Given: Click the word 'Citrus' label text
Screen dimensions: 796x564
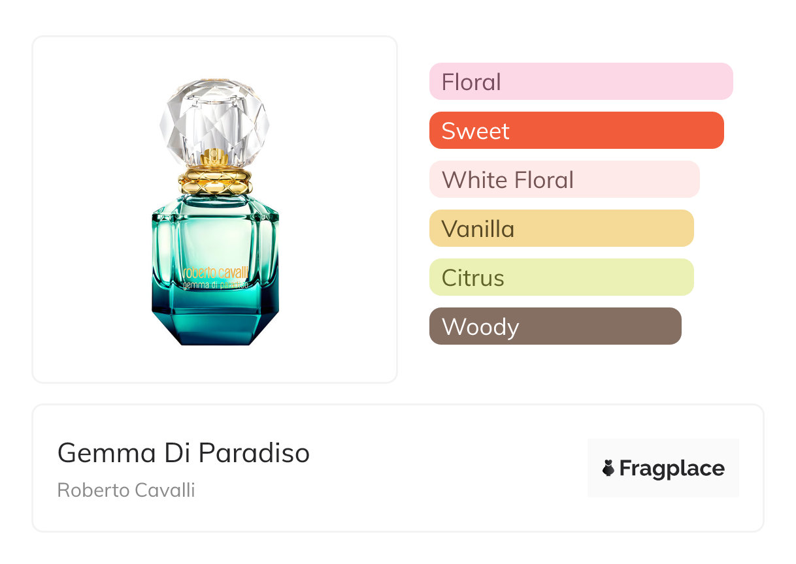Looking at the screenshot, I should tap(473, 278).
